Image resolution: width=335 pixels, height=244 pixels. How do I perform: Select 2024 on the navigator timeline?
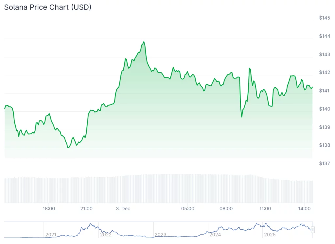215,235
